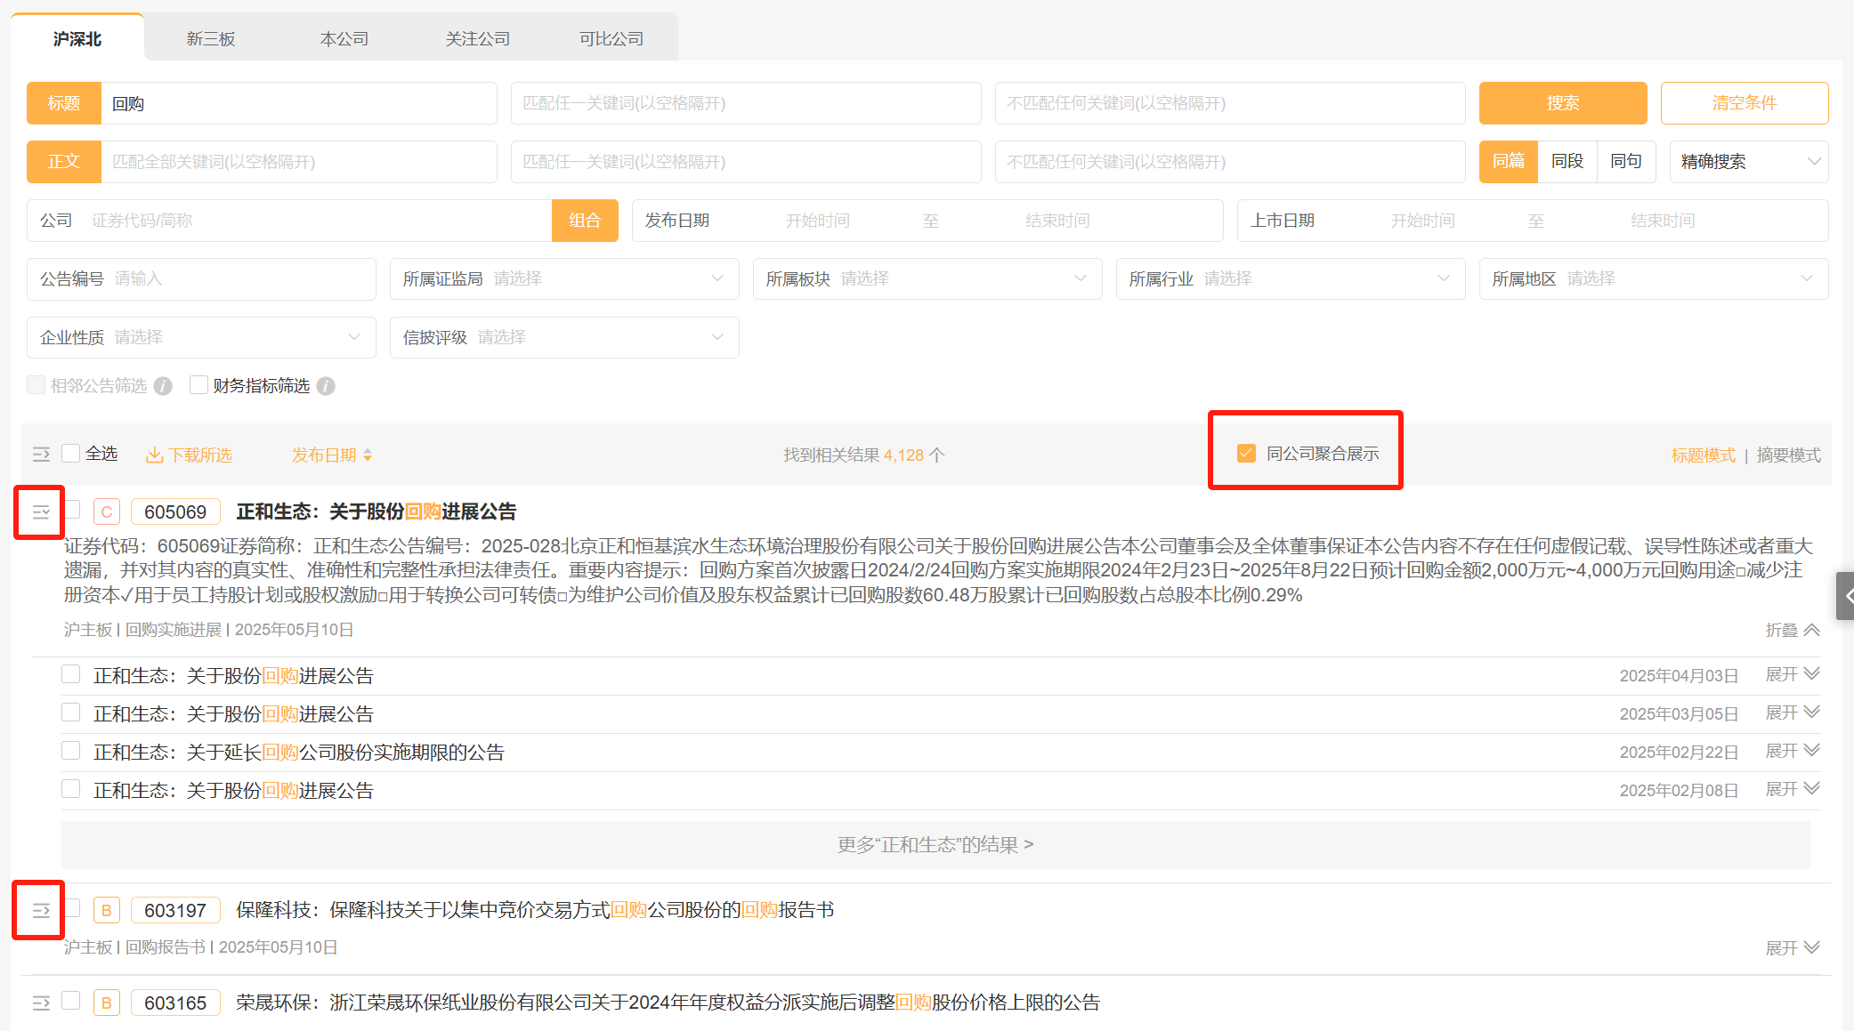Check the 2025年04月03日 正和生态 announcement
Image resolution: width=1854 pixels, height=1031 pixels.
point(71,674)
